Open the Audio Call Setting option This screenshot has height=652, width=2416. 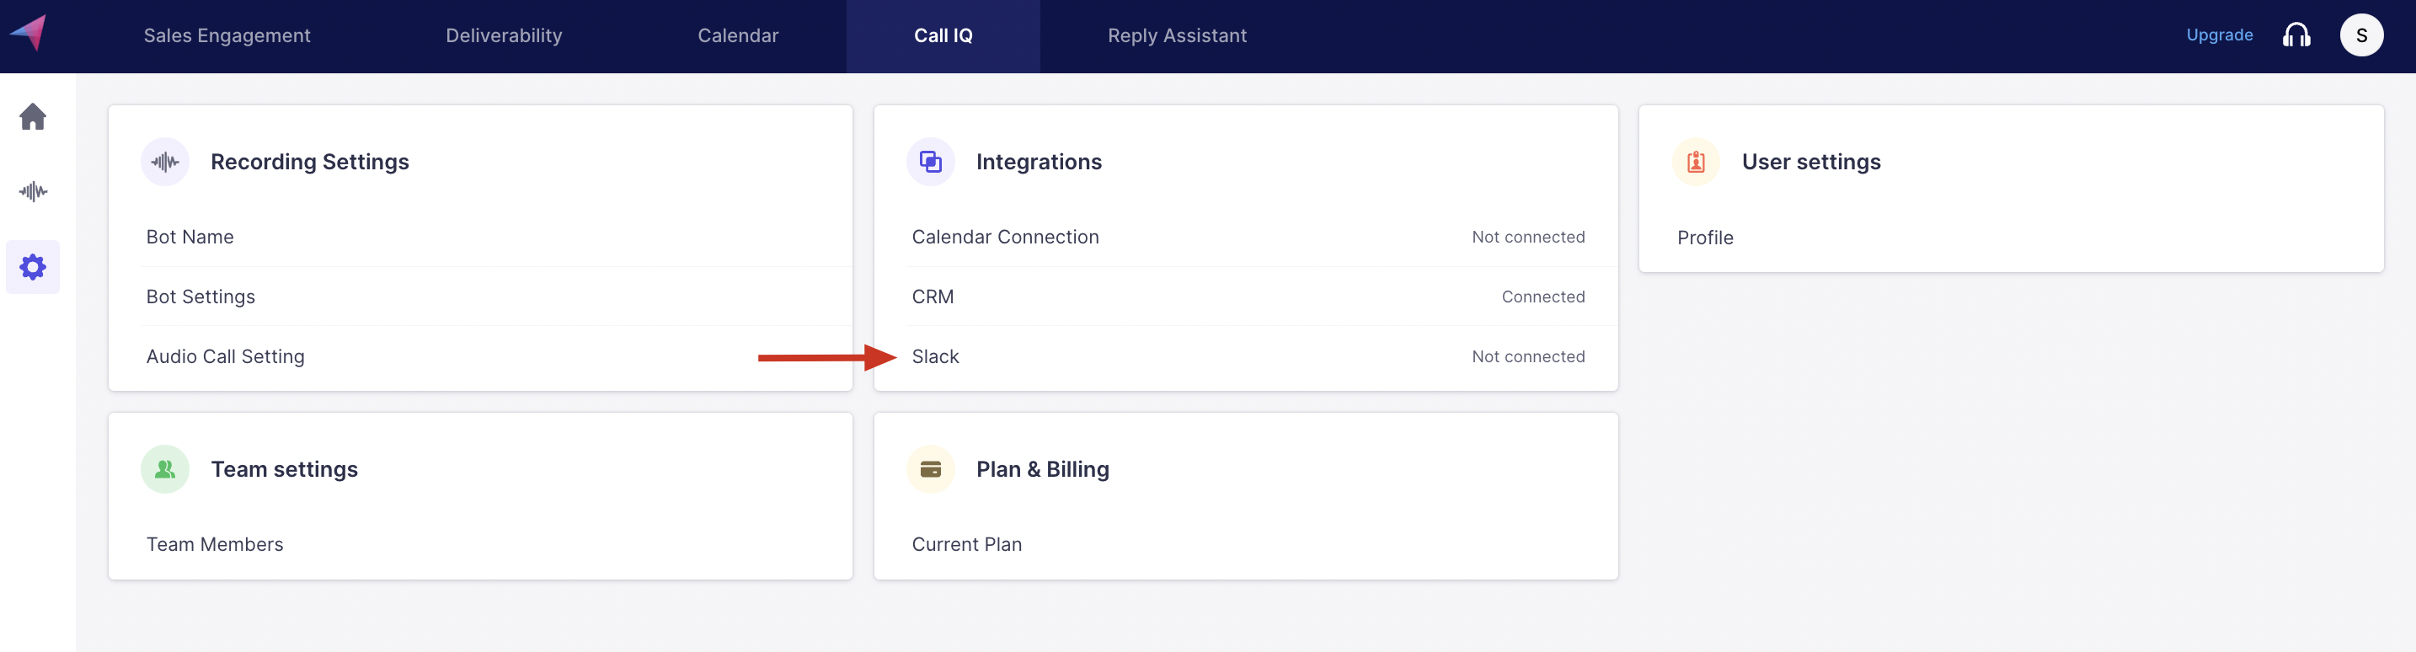(225, 356)
